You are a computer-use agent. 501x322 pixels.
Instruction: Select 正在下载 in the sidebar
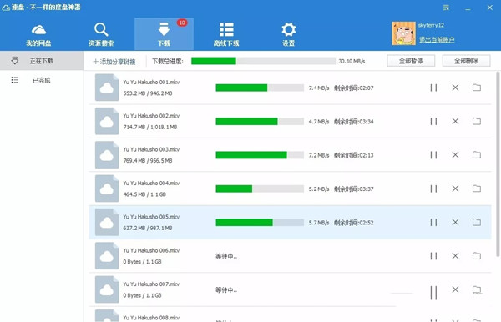pyautogui.click(x=42, y=61)
